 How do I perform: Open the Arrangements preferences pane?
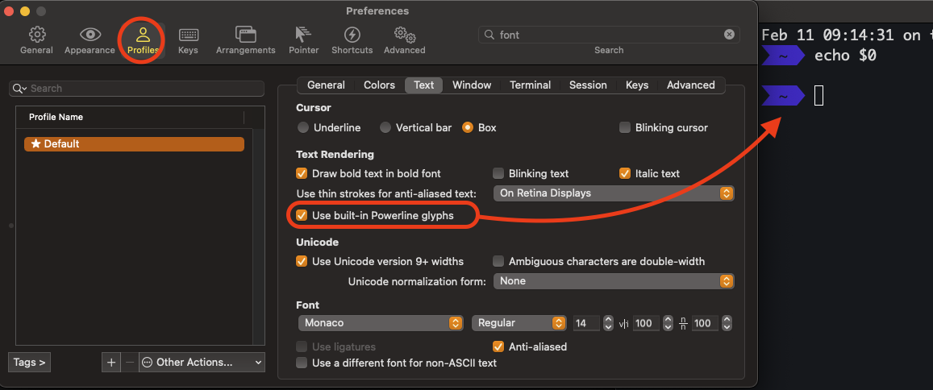245,39
